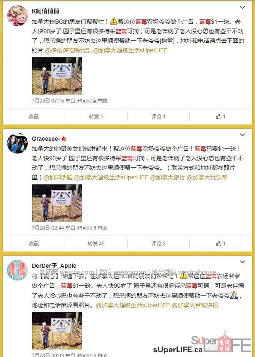The image size is (255, 357).
Task: Like the first post by K阿俏俏俏
Action: coord(220,117)
